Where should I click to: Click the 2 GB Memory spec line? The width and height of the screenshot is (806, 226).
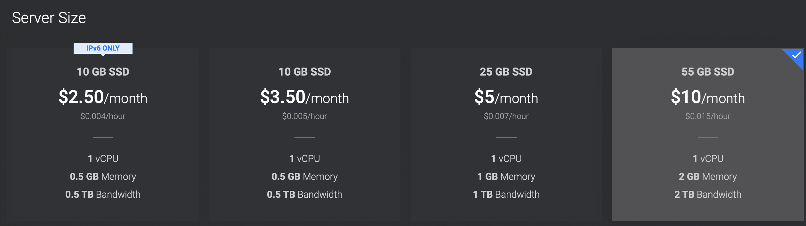708,177
